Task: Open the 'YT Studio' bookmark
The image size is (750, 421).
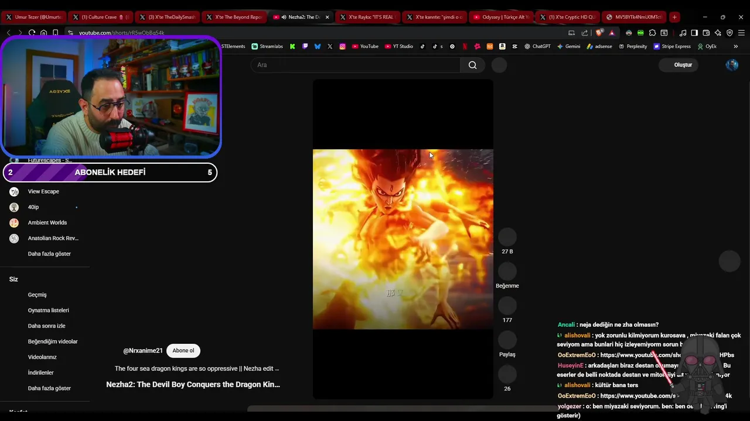Action: tap(399, 46)
